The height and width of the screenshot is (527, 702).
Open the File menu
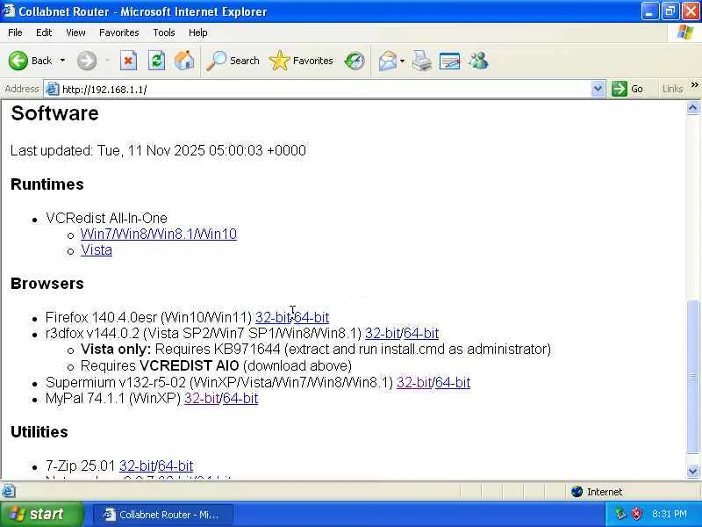tap(15, 32)
